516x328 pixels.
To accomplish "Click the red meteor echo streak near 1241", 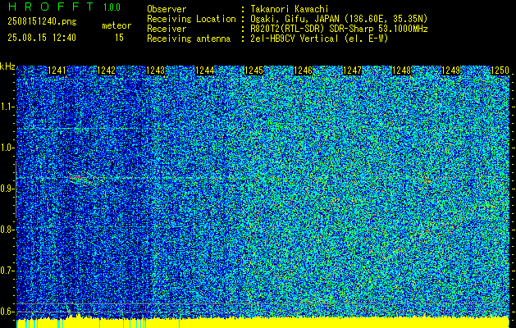I will pyautogui.click(x=80, y=180).
